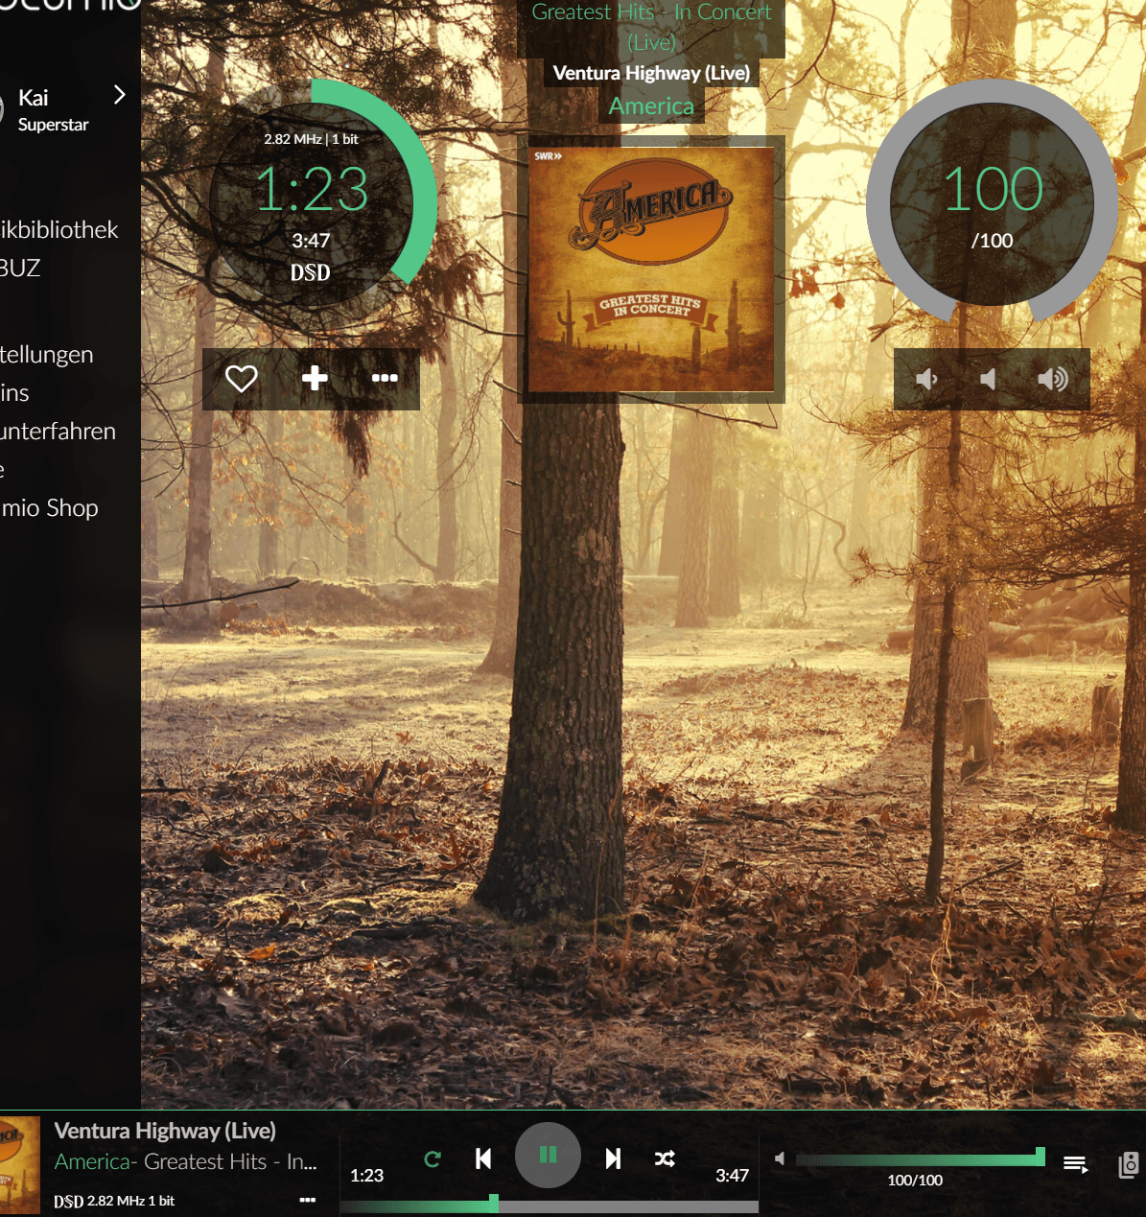This screenshot has height=1217, width=1146.
Task: Select Herunterfahren in the sidebar
Action: (x=58, y=431)
